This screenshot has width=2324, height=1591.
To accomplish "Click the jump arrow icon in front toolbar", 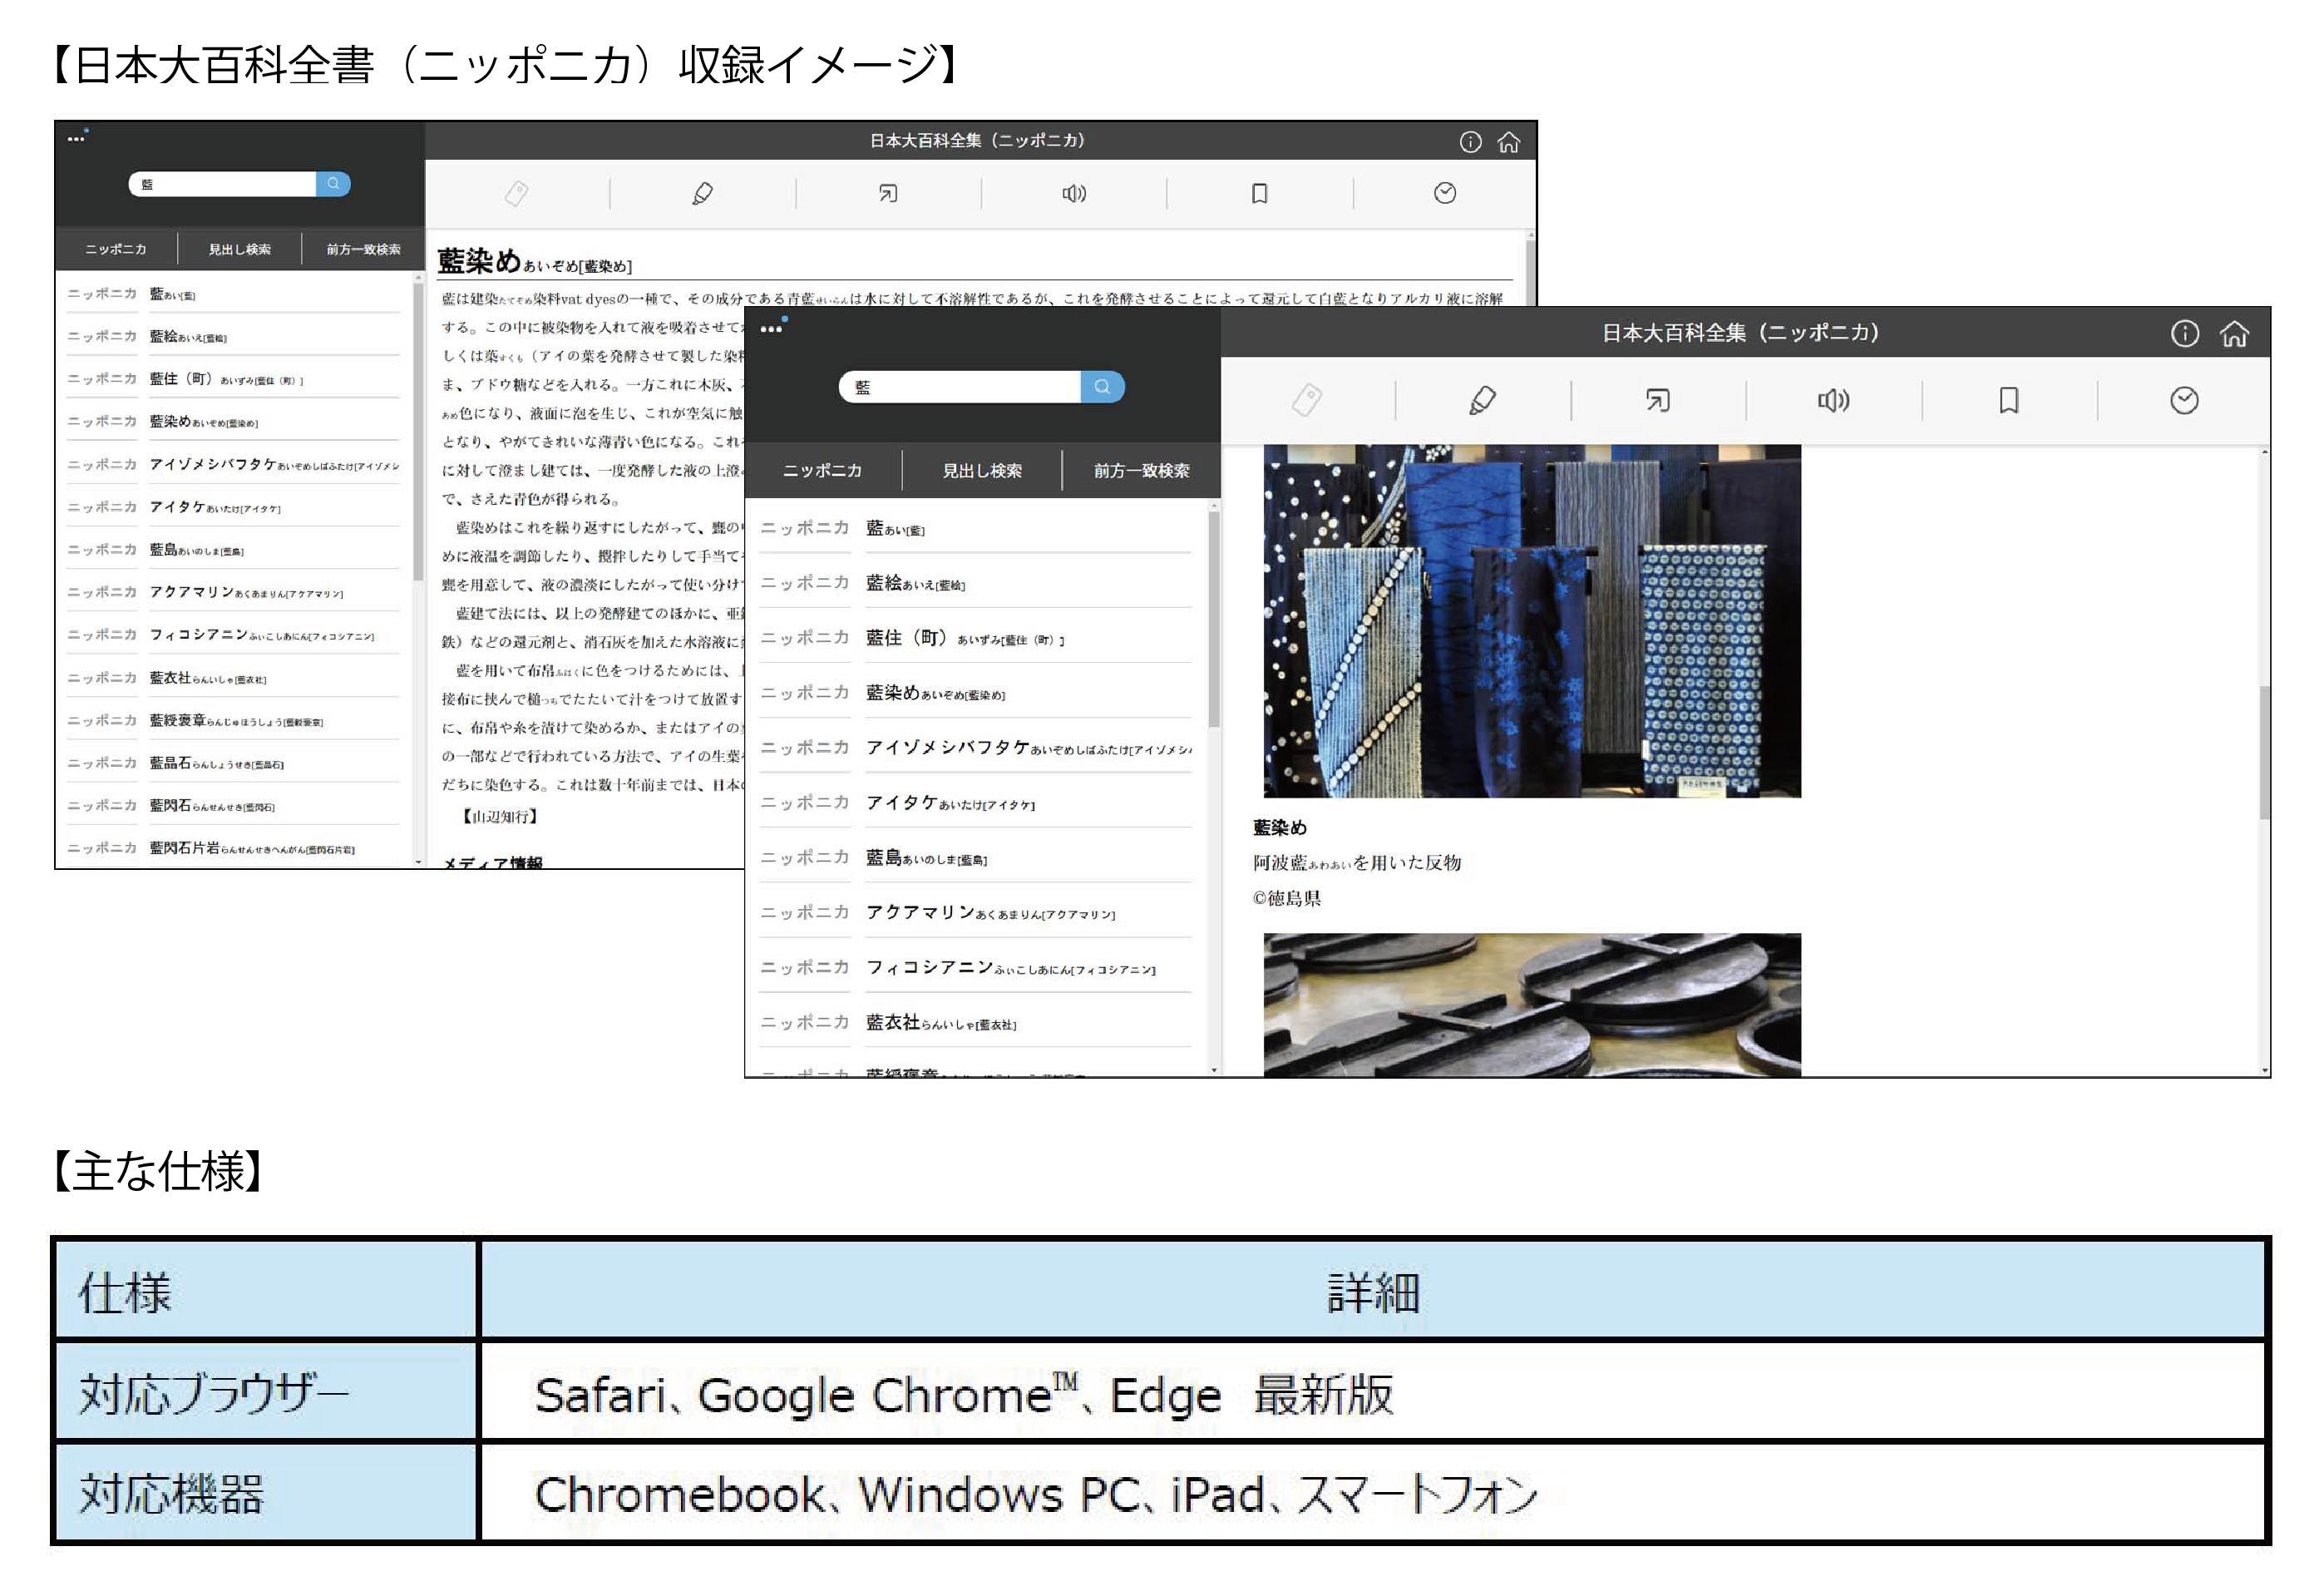I will coord(1657,401).
